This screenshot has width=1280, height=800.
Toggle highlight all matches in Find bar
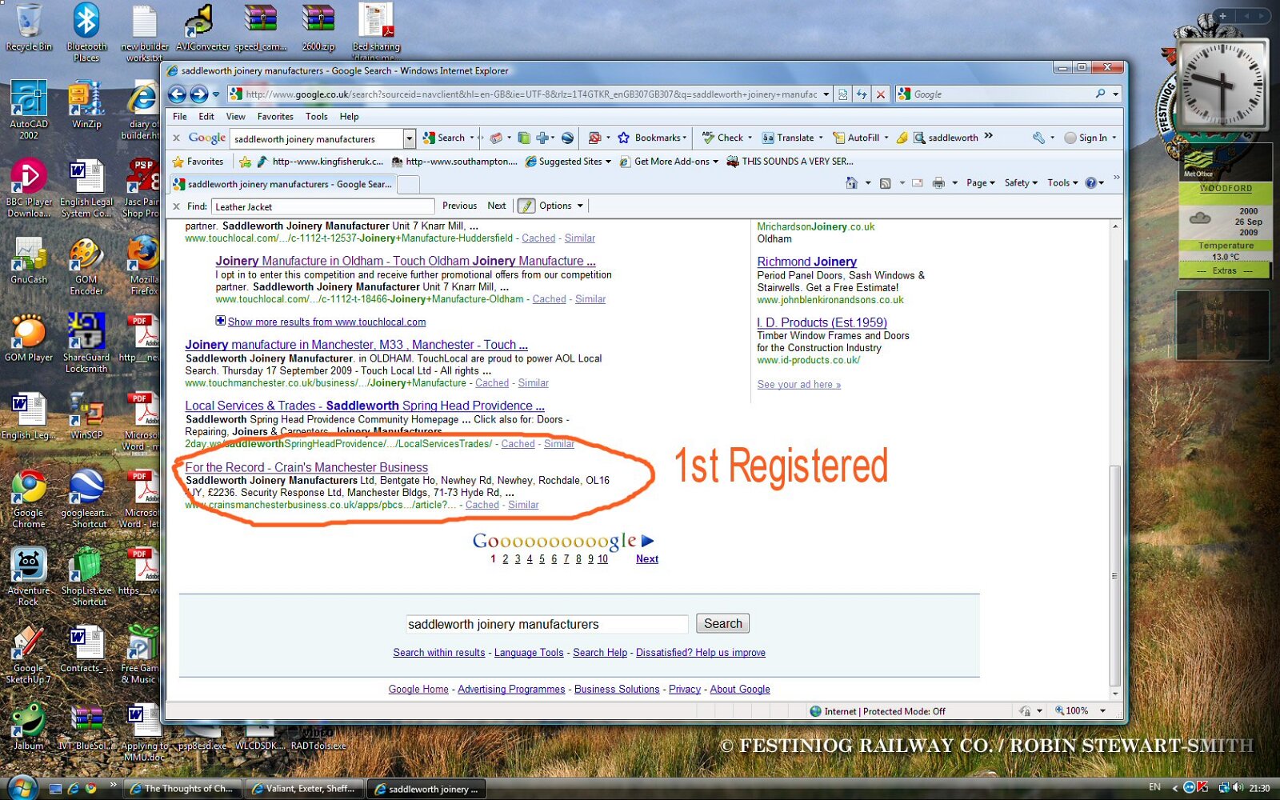(x=526, y=206)
